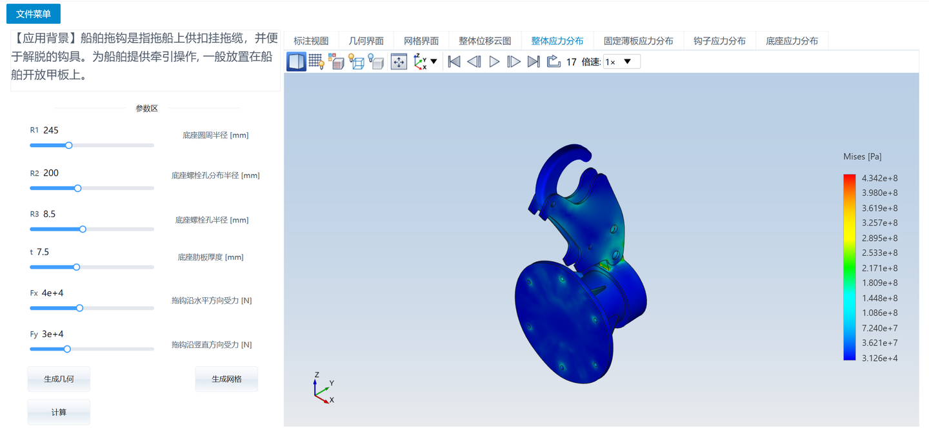The image size is (929, 437).
Task: Click legend value 2.171e+8
Action: click(880, 268)
